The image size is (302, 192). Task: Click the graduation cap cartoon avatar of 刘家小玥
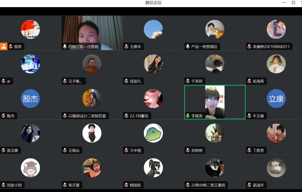point(30,168)
